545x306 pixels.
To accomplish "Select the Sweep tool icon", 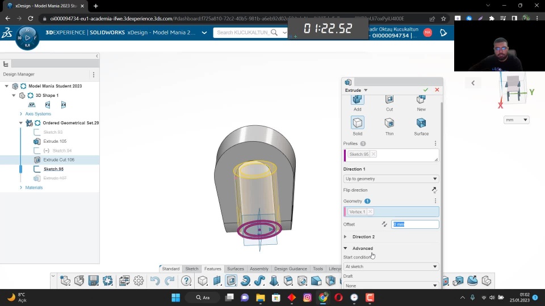I will tap(259, 280).
